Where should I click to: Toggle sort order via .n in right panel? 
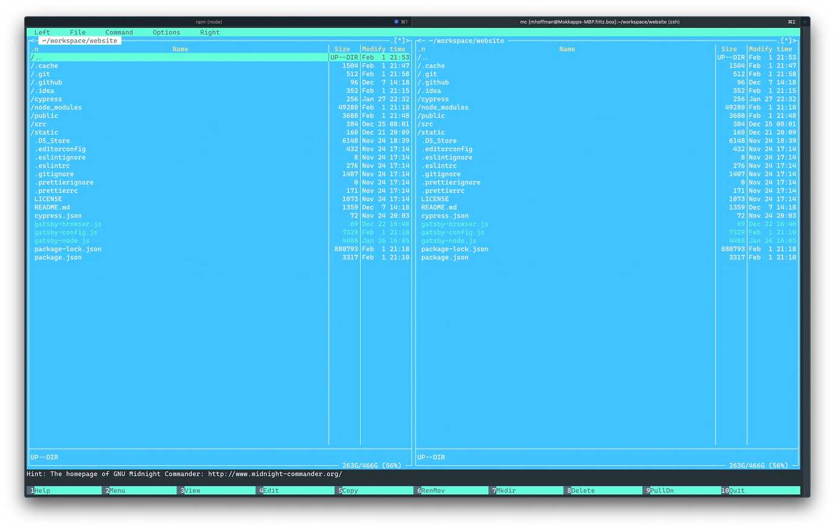422,50
